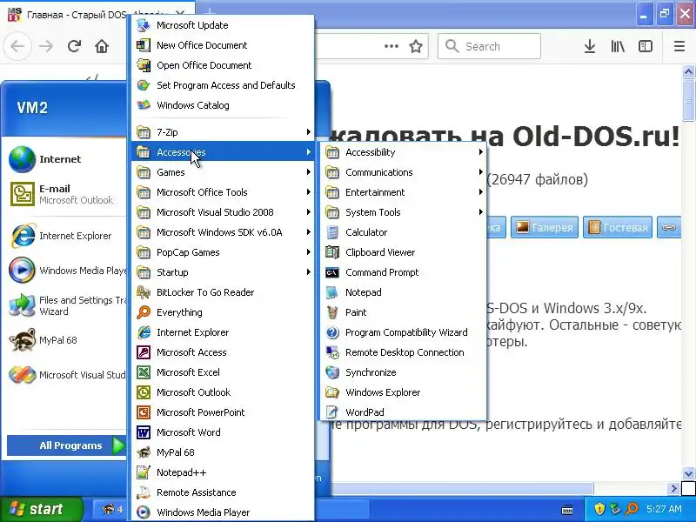696x522 pixels.
Task: Open Command Prompt
Action: (403, 272)
